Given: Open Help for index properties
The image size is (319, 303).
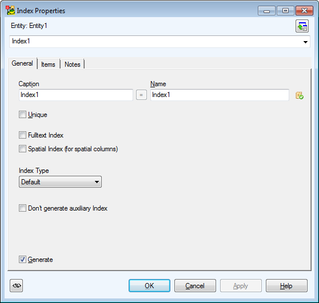Looking at the screenshot, I should [x=286, y=285].
